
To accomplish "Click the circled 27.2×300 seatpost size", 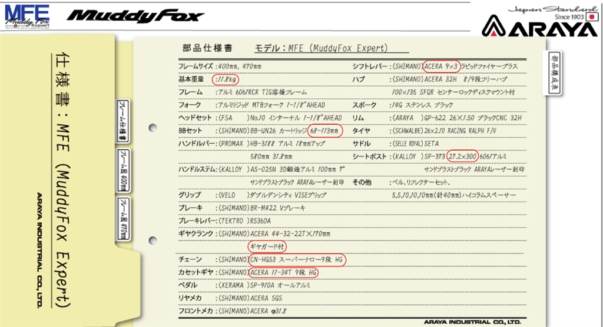I will [x=463, y=156].
